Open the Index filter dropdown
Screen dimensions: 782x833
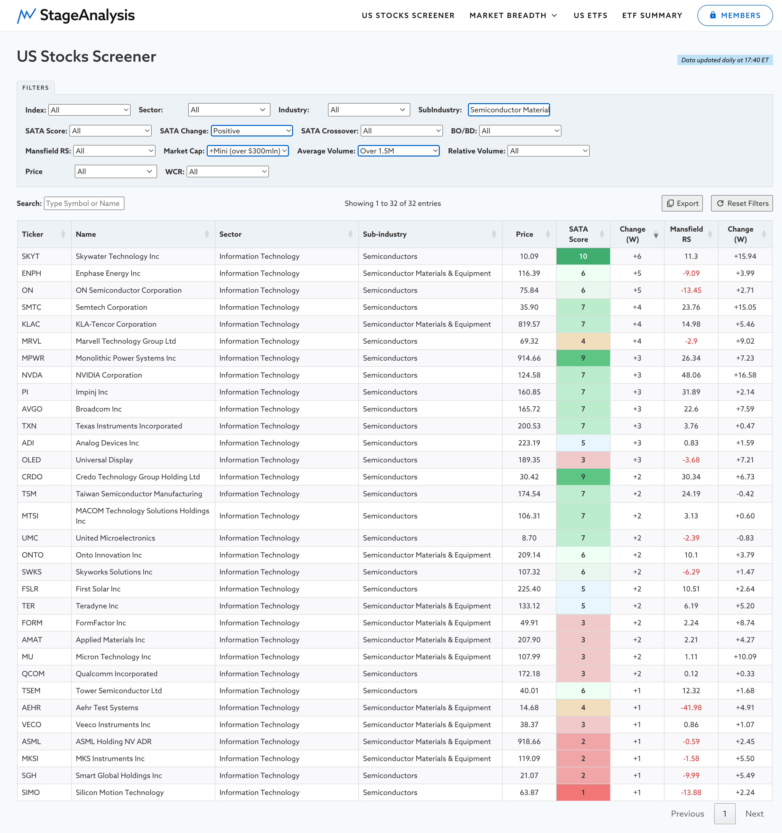89,110
